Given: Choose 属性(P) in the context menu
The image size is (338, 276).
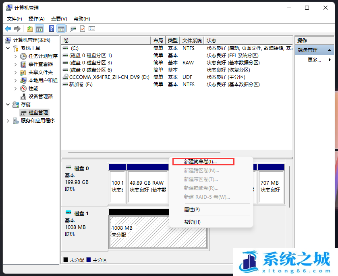Looking at the screenshot, I should [192, 210].
